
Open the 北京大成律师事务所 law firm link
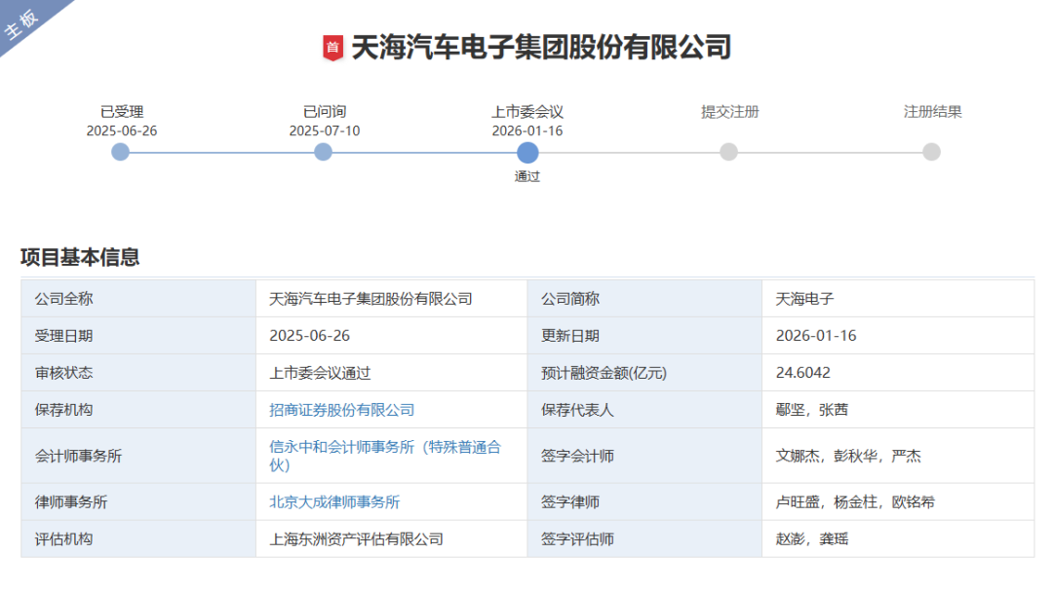(x=334, y=502)
